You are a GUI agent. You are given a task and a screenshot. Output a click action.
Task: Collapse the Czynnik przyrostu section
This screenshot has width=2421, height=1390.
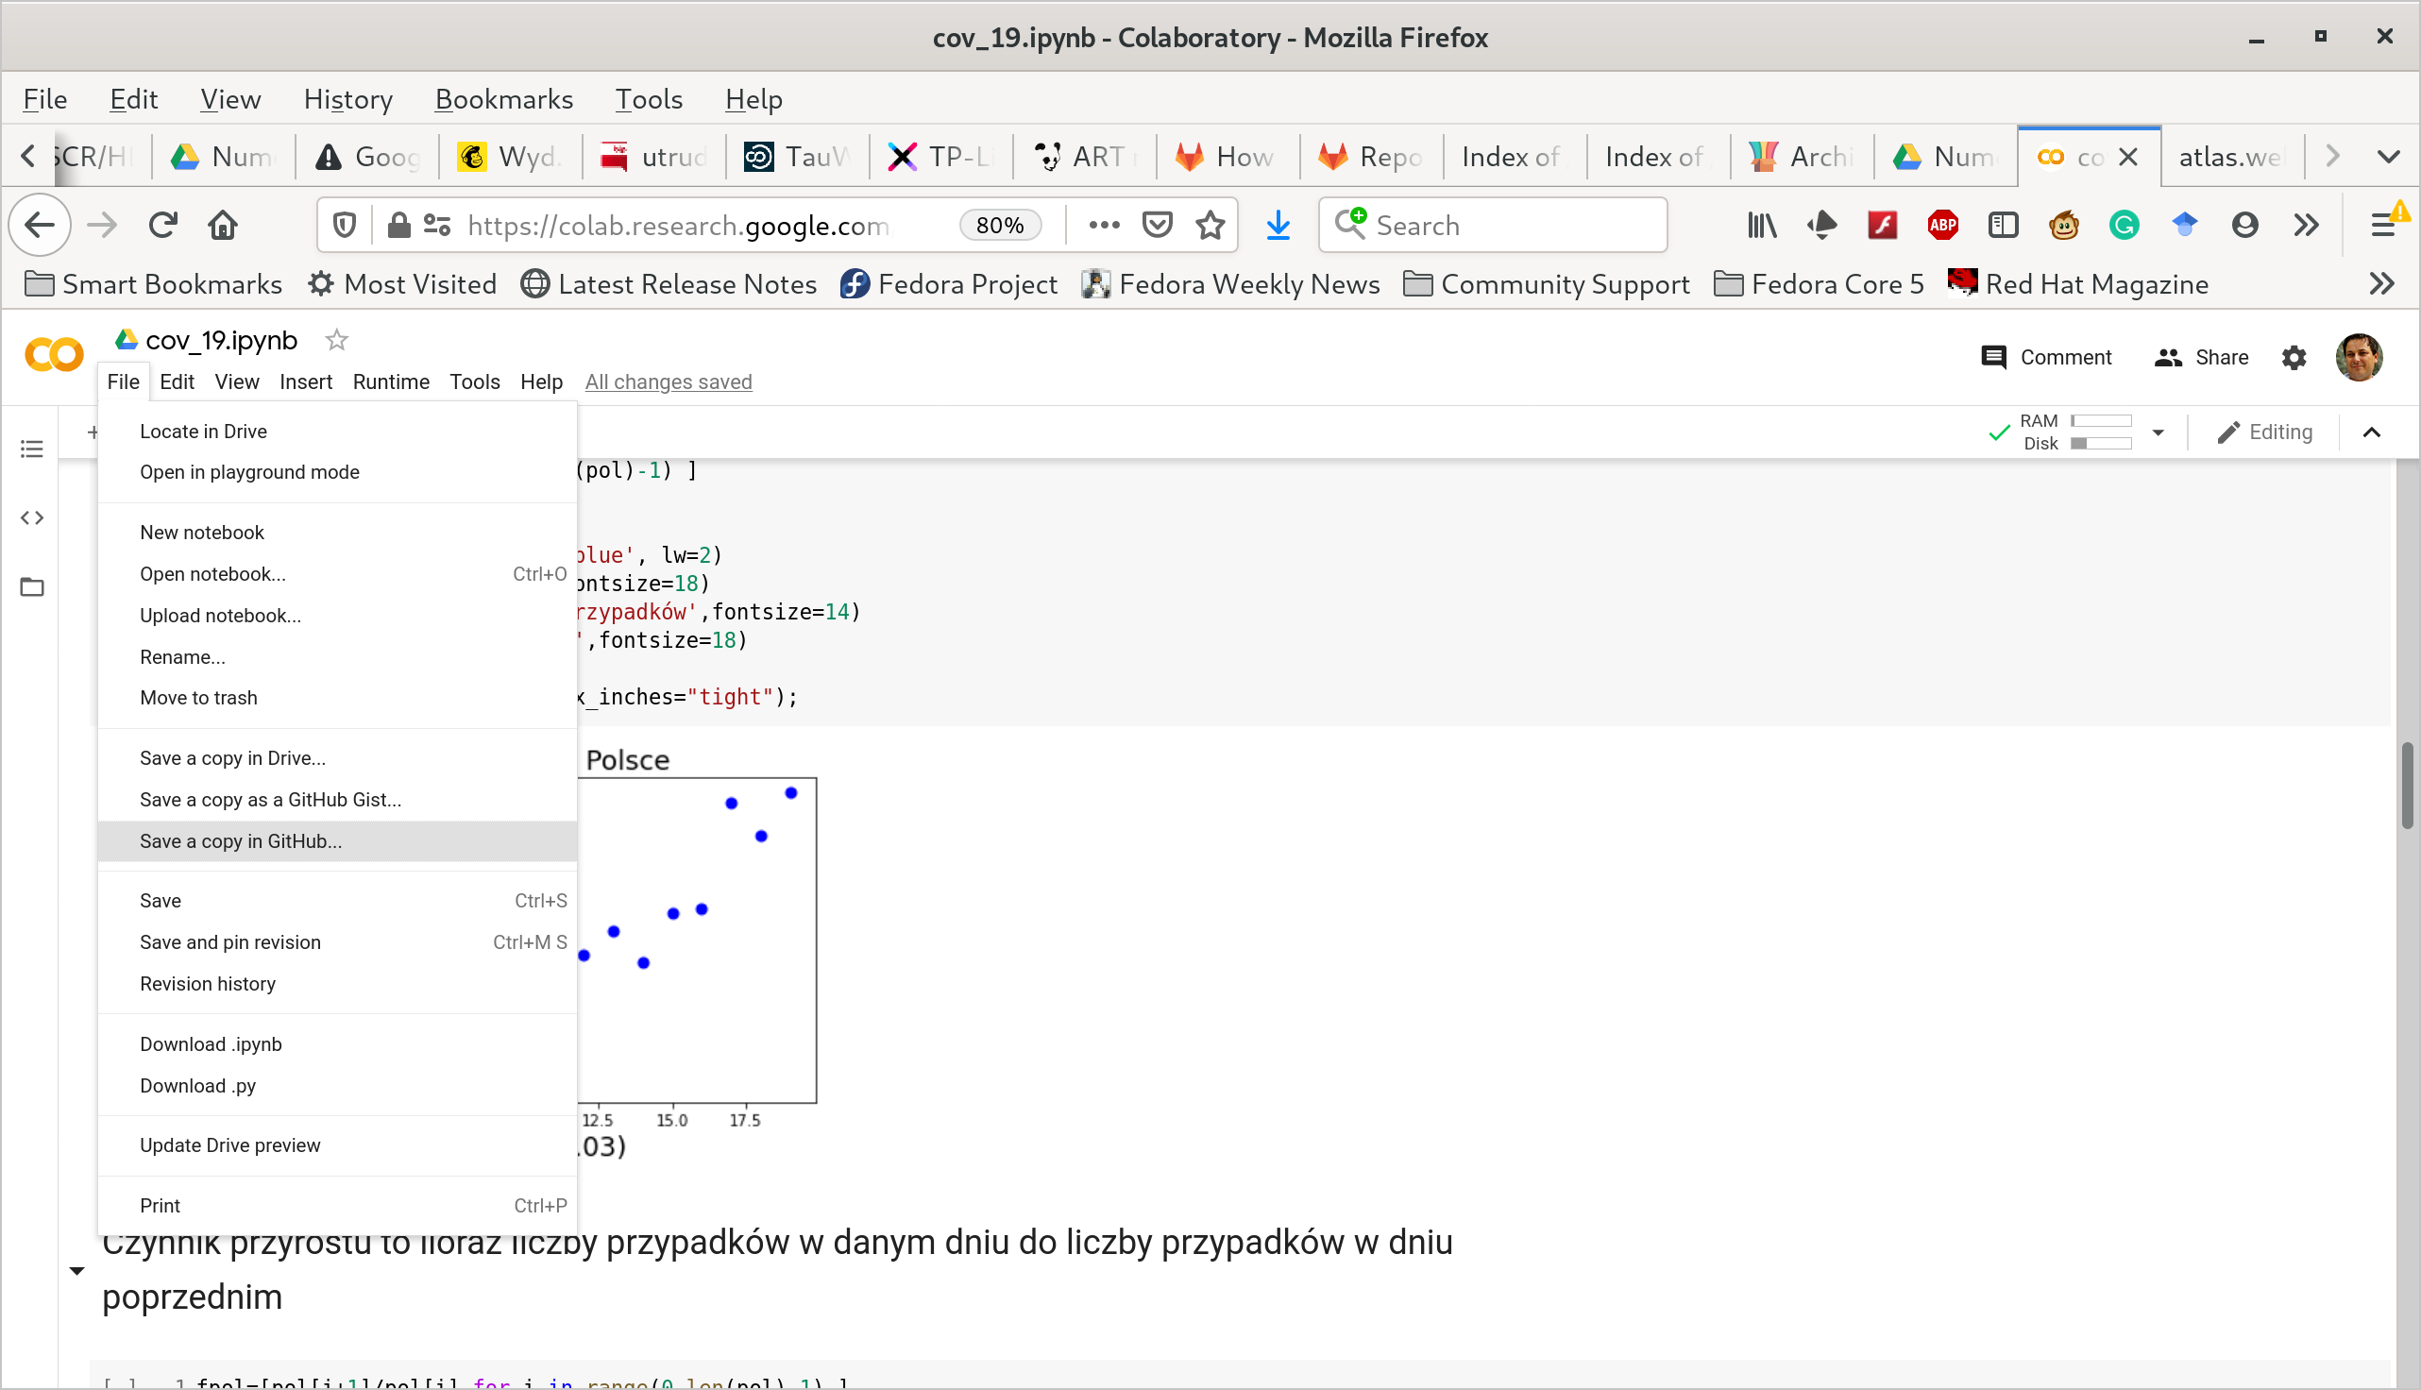(77, 1271)
